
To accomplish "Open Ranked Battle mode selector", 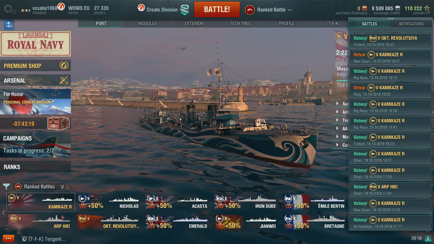I will pos(268,10).
